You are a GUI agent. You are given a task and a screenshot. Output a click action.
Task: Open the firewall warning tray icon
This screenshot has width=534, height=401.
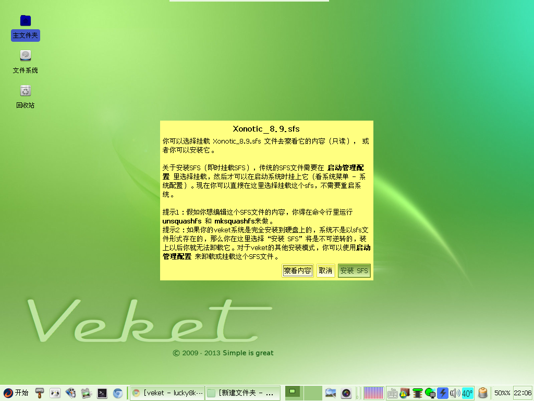(x=405, y=393)
